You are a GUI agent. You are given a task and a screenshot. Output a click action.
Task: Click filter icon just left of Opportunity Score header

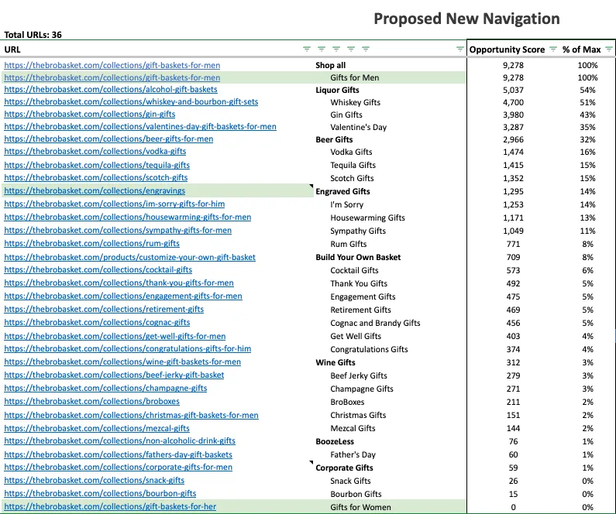tap(459, 49)
